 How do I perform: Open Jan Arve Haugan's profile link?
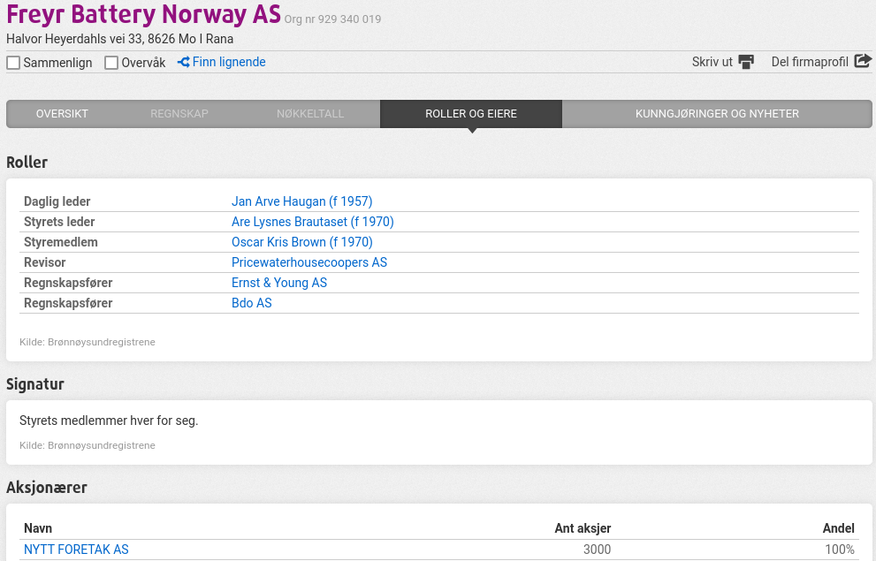coord(301,201)
